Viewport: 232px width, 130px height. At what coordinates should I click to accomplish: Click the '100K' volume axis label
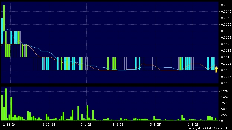click(x=225, y=97)
